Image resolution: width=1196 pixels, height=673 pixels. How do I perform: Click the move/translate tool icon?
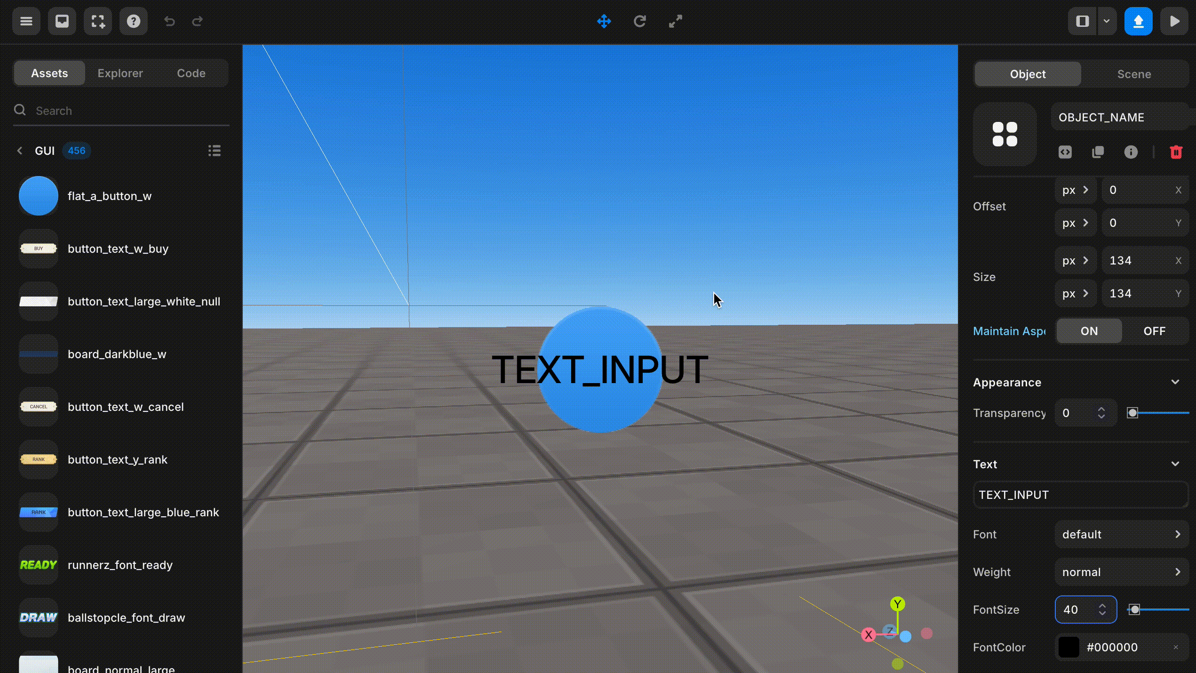point(604,21)
